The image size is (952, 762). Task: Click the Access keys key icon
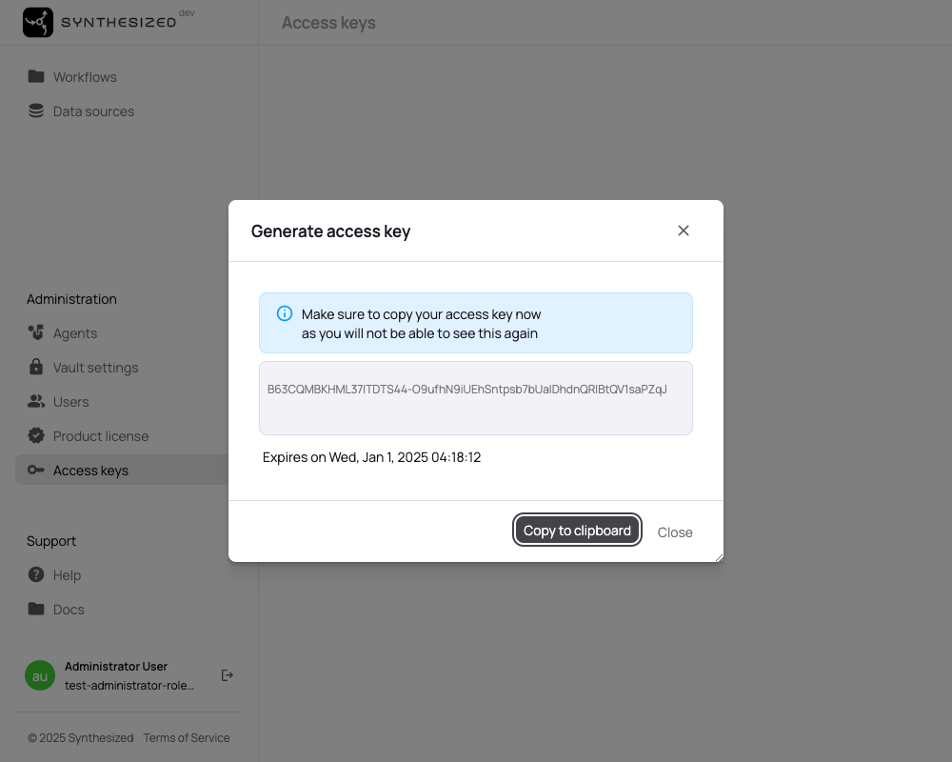point(36,470)
